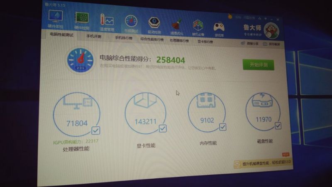Click the 鲁大师 mascot avatar
The image size is (332, 187).
[272, 31]
